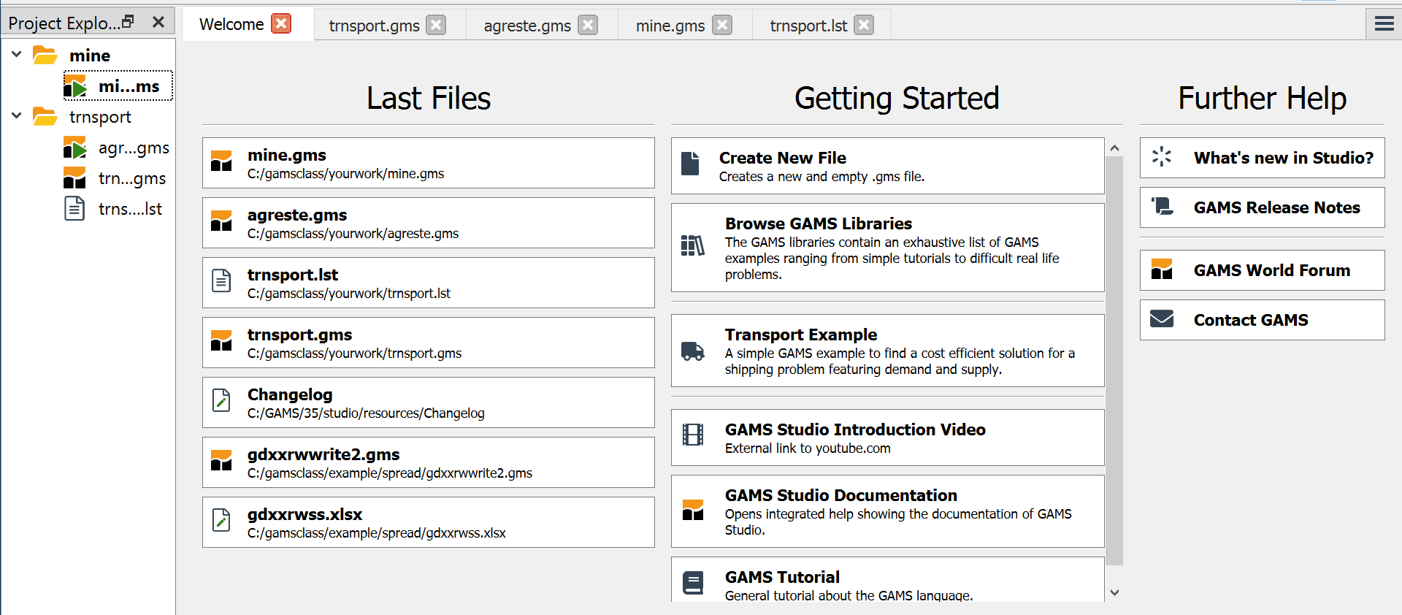Switch to the agreste.gms tab
The width and height of the screenshot is (1402, 615).
[526, 26]
